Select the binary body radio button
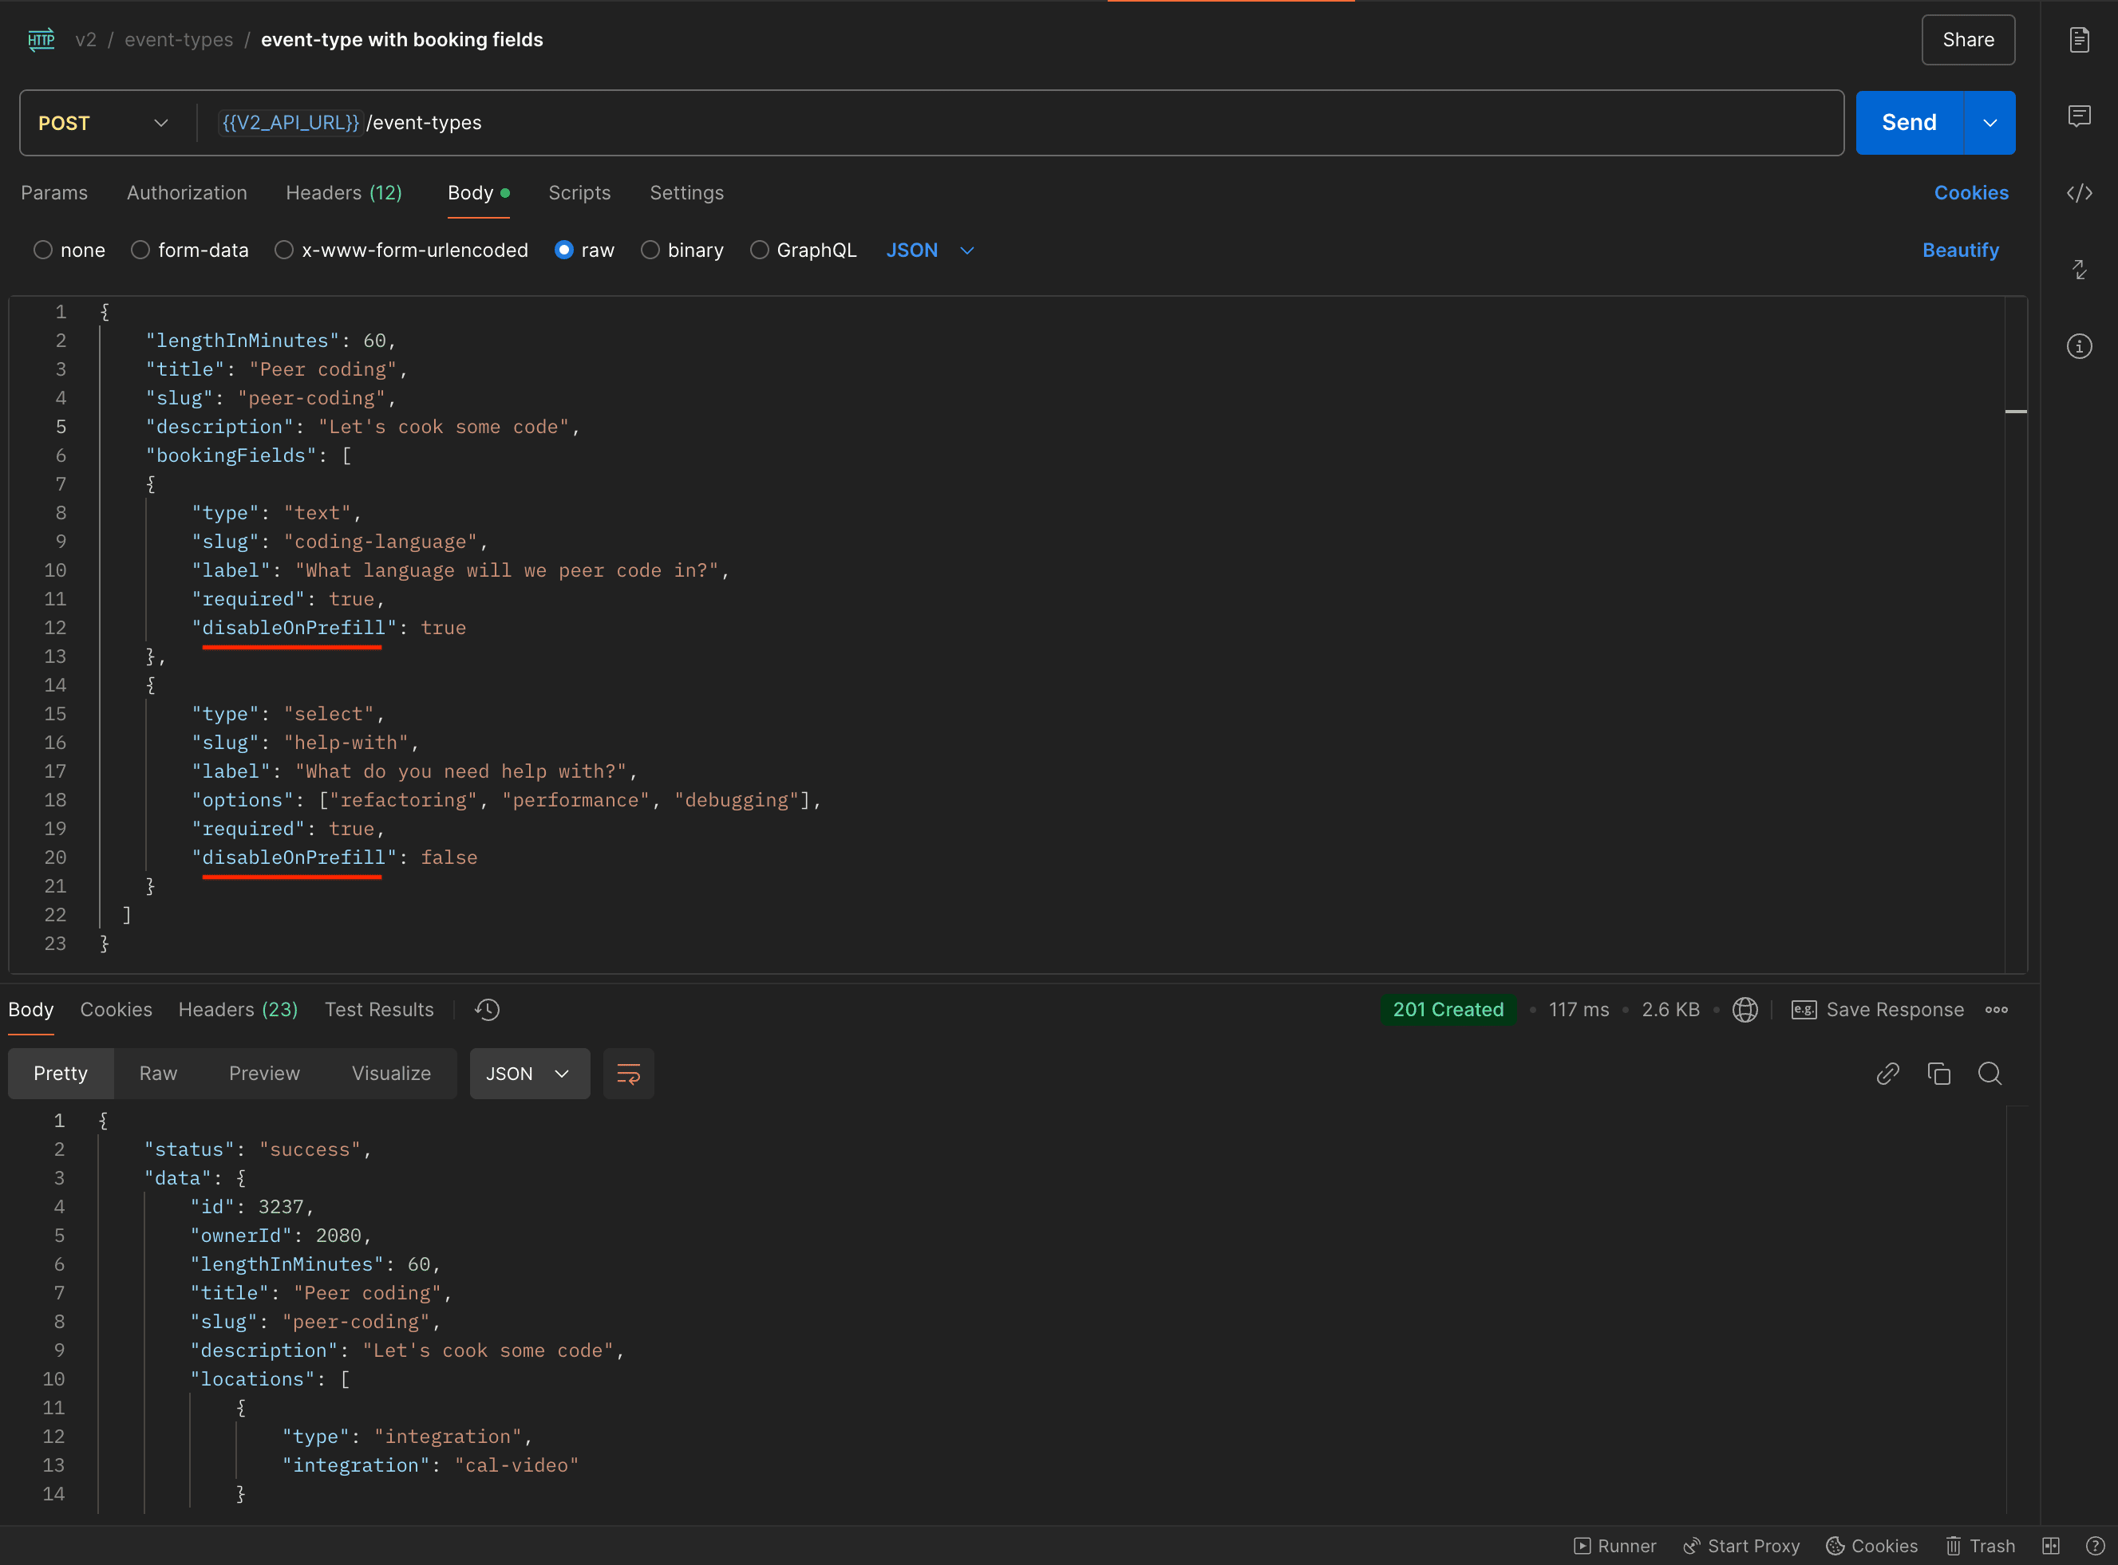Image resolution: width=2118 pixels, height=1565 pixels. tap(650, 250)
